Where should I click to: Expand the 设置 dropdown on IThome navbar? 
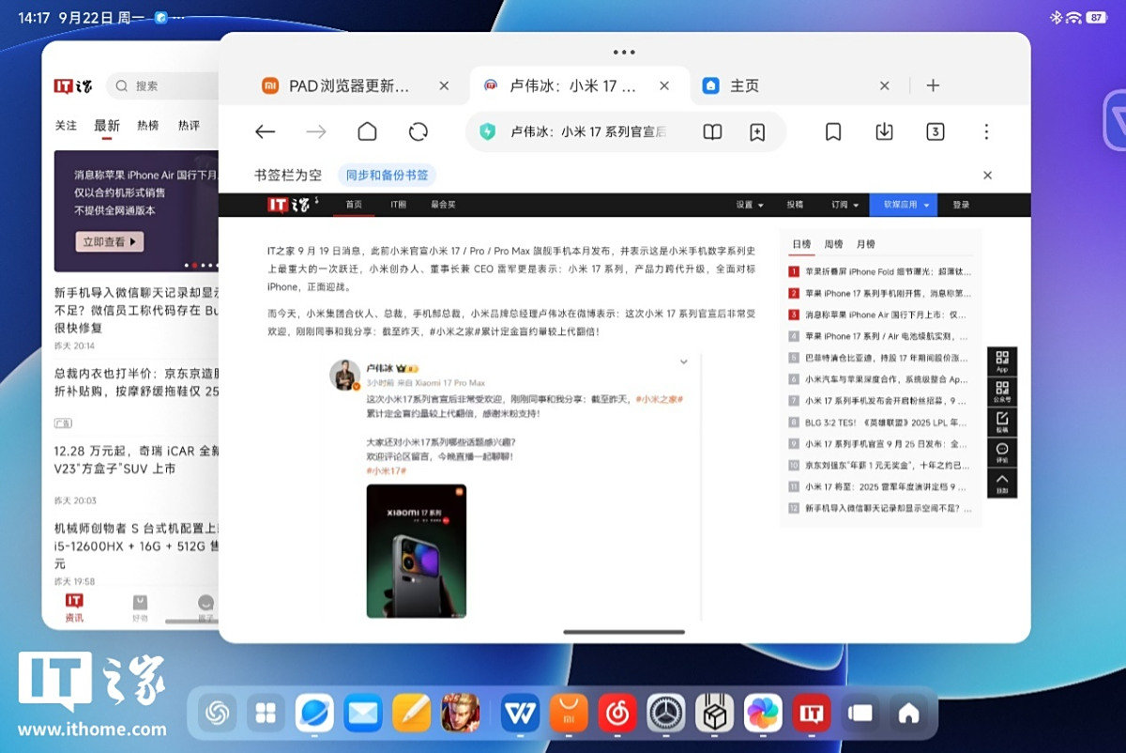[749, 205]
